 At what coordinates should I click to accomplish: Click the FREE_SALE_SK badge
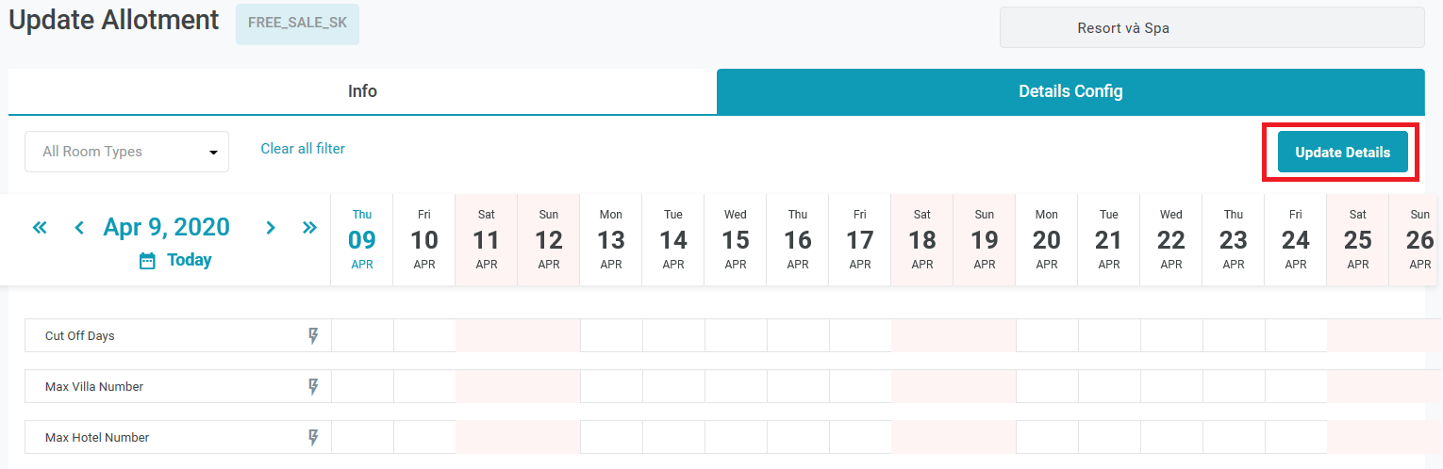[x=297, y=24]
